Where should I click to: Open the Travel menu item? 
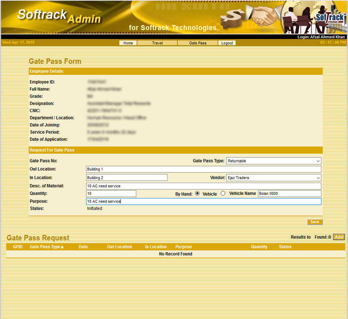tap(157, 43)
